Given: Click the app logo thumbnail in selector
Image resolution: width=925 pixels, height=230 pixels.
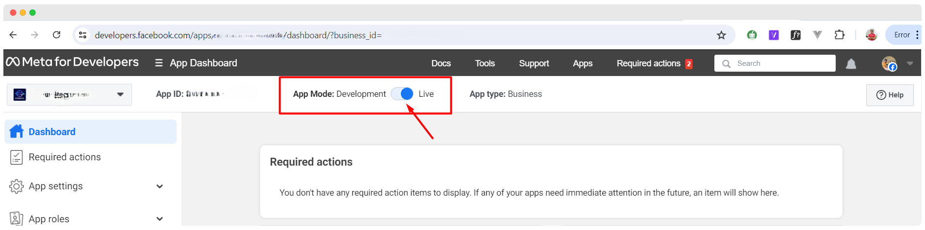Looking at the screenshot, I should click(x=20, y=94).
